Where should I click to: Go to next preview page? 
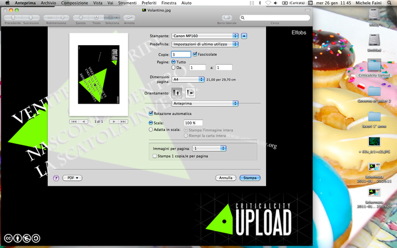114,122
